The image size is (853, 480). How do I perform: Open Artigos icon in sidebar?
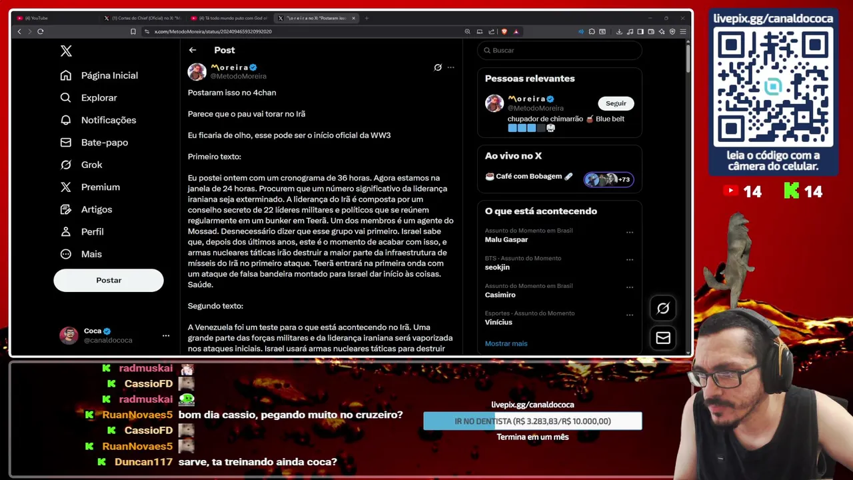click(65, 209)
